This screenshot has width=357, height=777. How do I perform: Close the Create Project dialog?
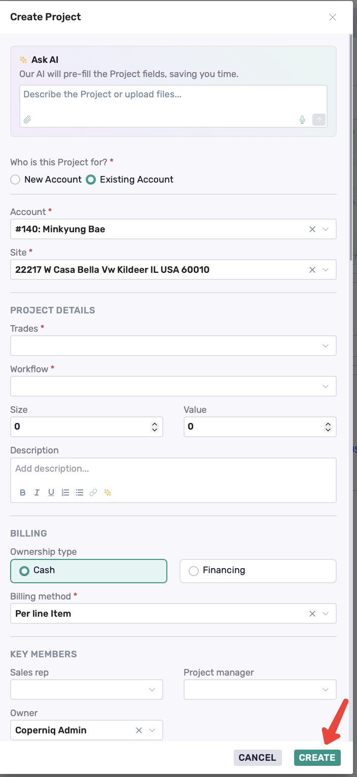(x=333, y=17)
